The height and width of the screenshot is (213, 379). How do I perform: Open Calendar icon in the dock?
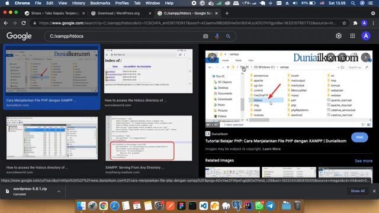click(137, 206)
